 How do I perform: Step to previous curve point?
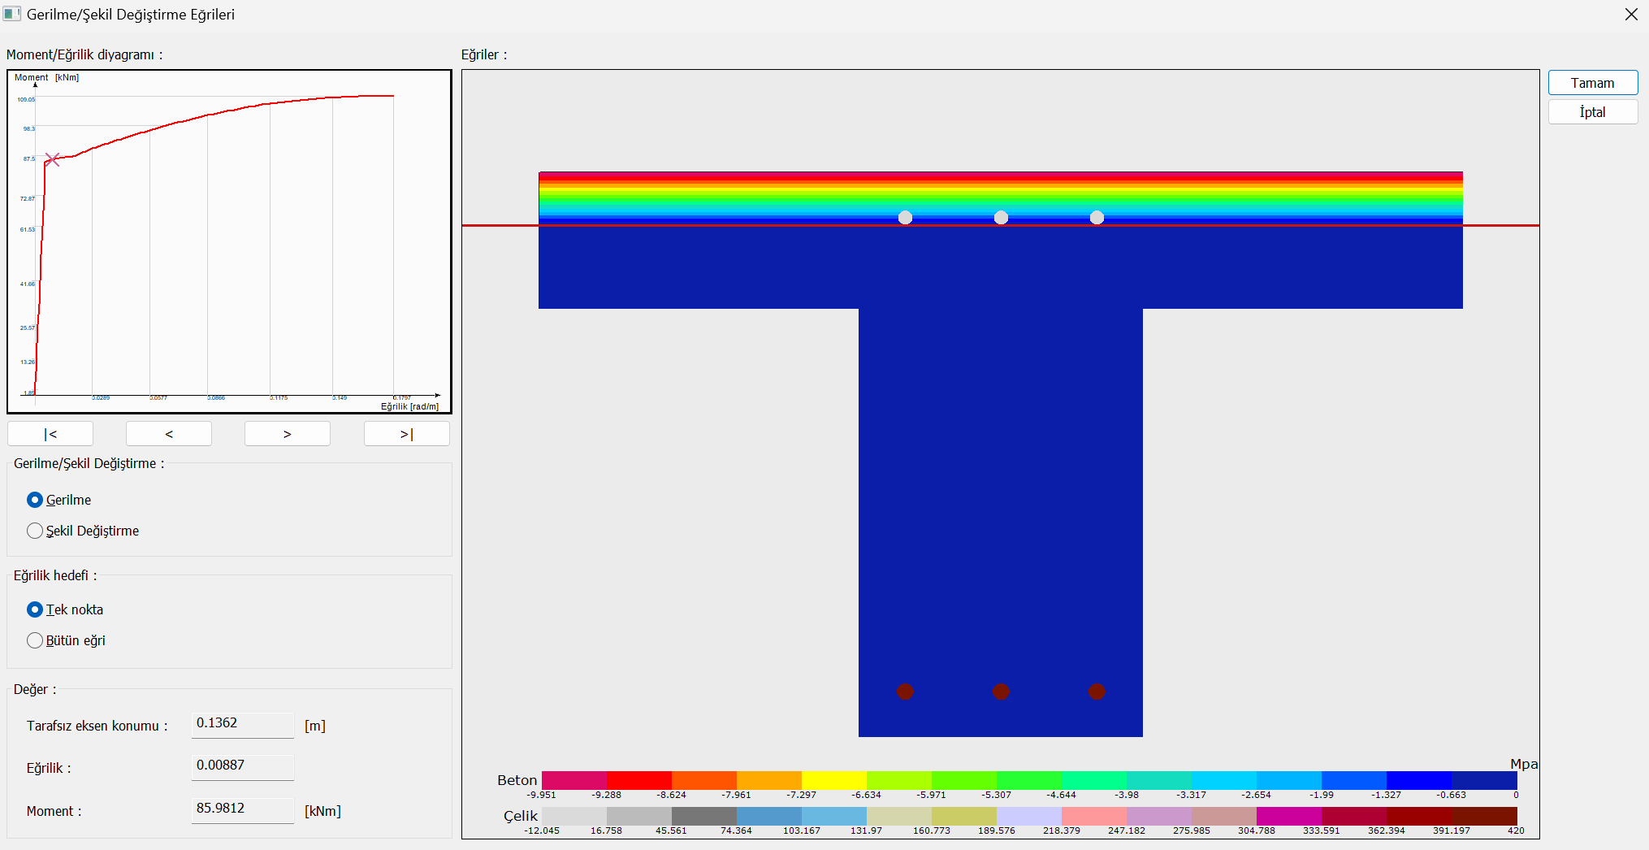pyautogui.click(x=169, y=434)
